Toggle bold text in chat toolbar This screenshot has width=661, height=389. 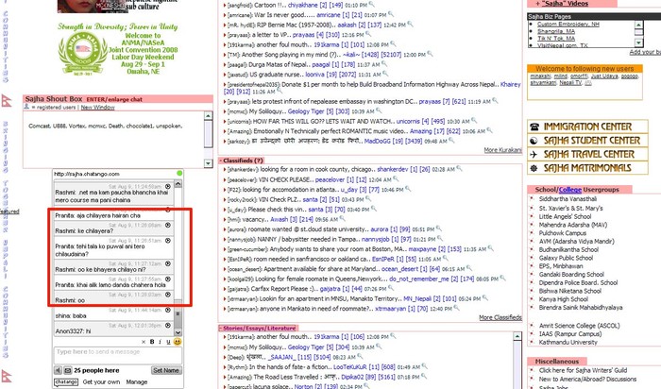pos(150,341)
